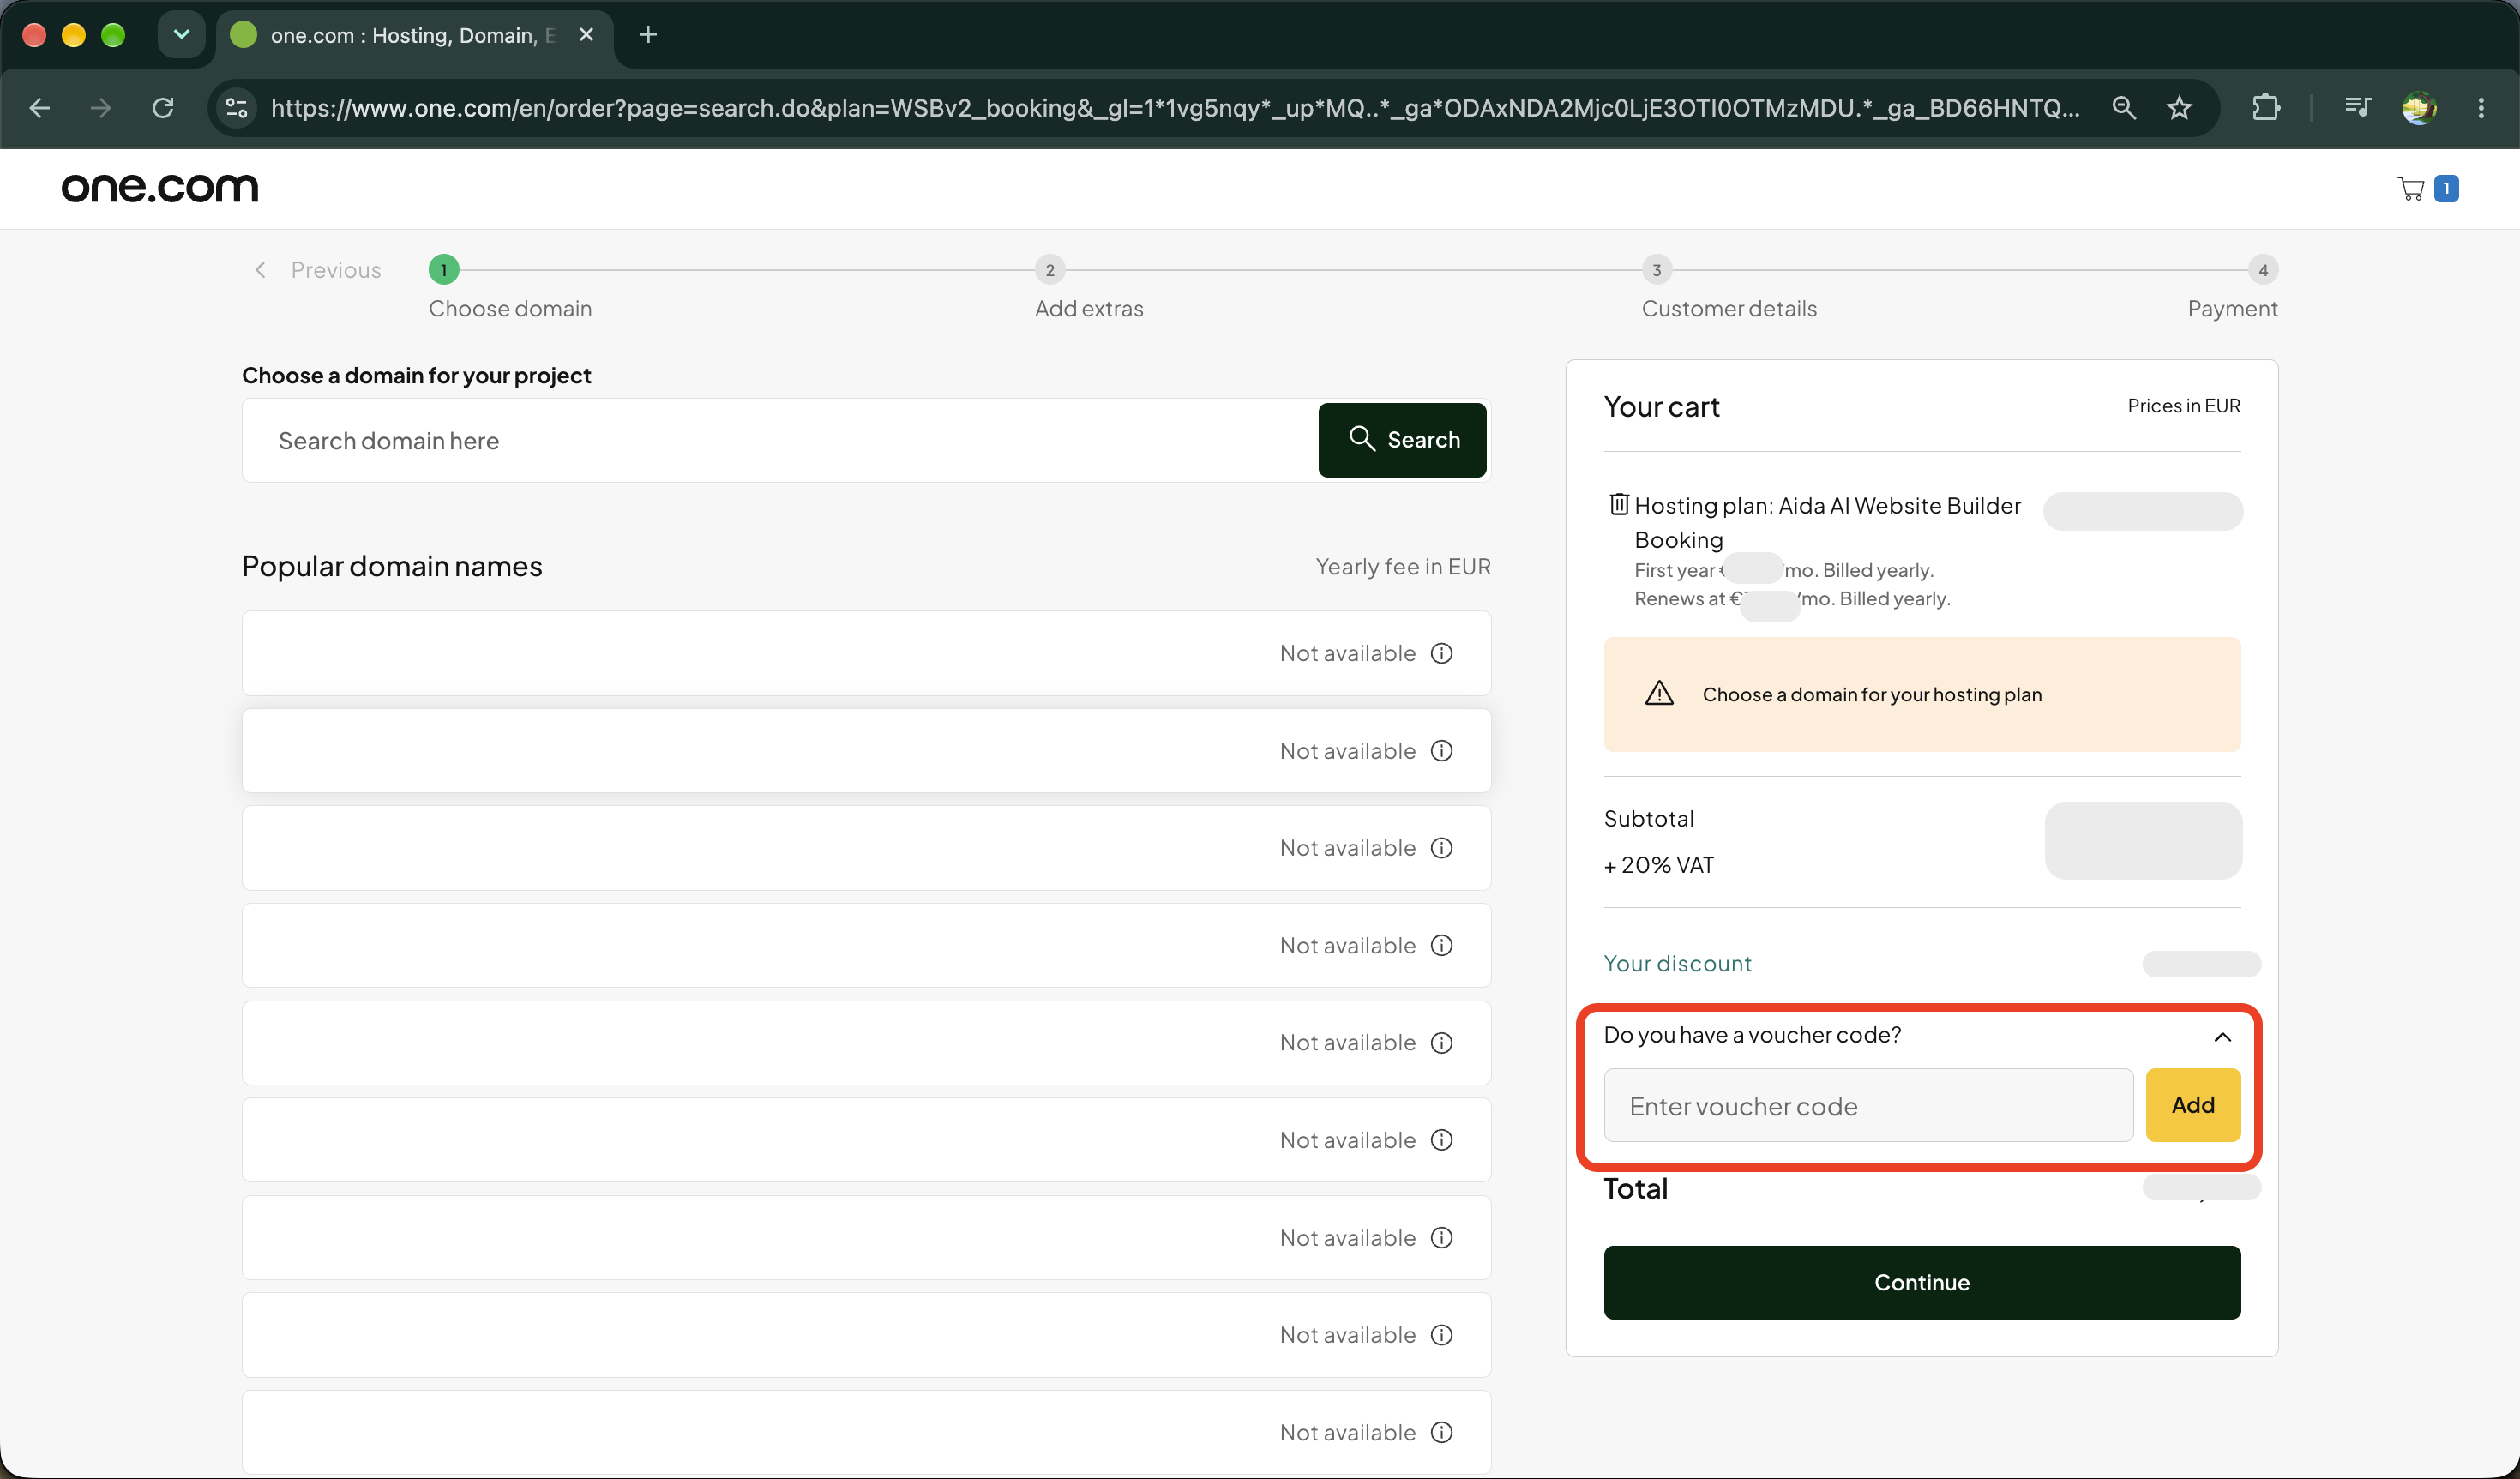Click the browser zoom magnifier icon

[2124, 108]
